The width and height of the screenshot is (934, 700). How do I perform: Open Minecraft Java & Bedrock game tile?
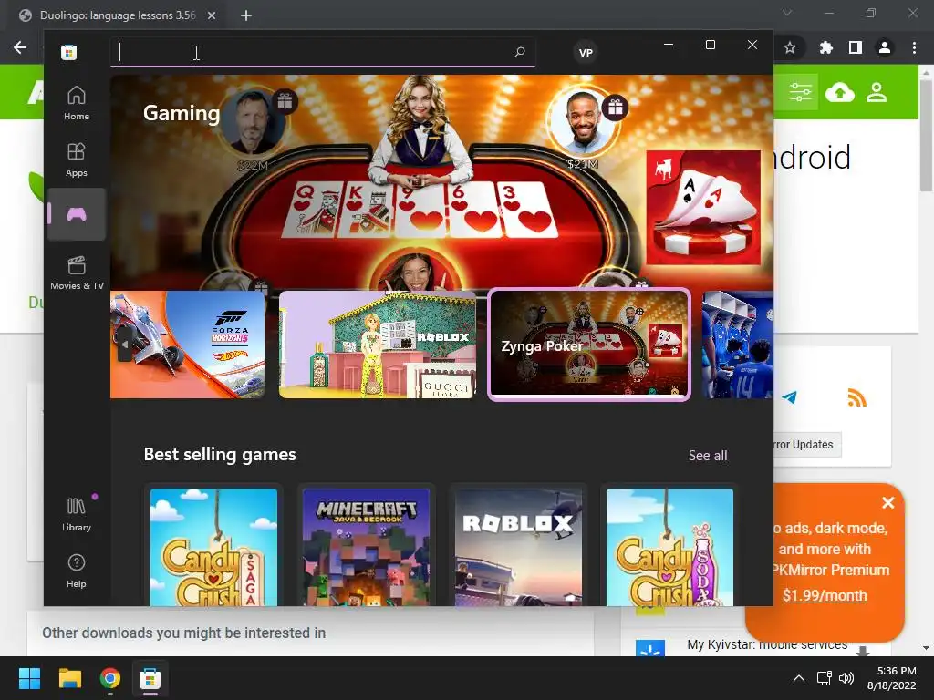[366, 547]
